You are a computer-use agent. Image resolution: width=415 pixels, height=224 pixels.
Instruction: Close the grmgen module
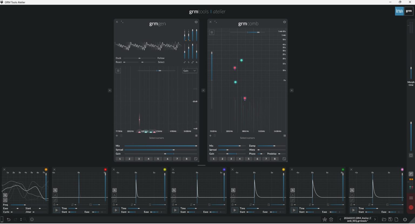point(117,22)
